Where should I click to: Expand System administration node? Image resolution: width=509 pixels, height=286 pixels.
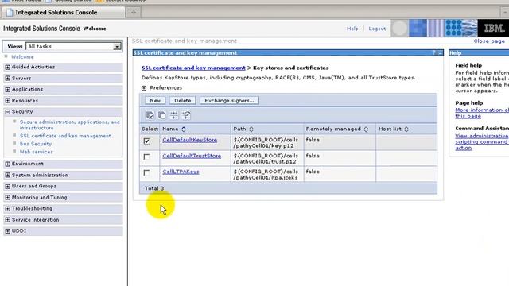pyautogui.click(x=8, y=176)
